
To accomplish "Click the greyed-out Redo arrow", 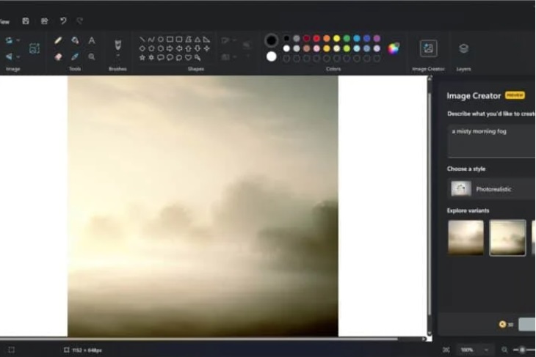I will pyautogui.click(x=80, y=21).
